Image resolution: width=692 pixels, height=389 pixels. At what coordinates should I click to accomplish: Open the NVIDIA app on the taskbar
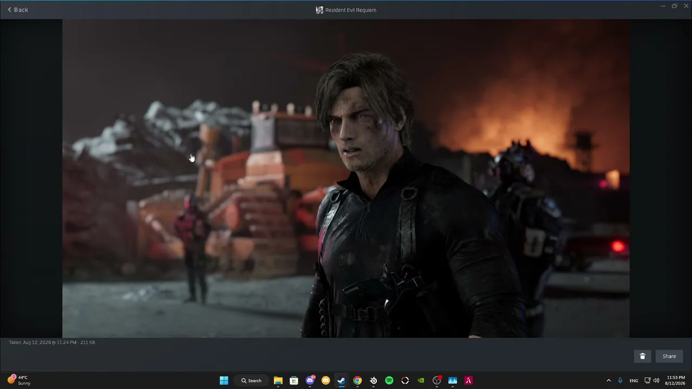(x=421, y=380)
